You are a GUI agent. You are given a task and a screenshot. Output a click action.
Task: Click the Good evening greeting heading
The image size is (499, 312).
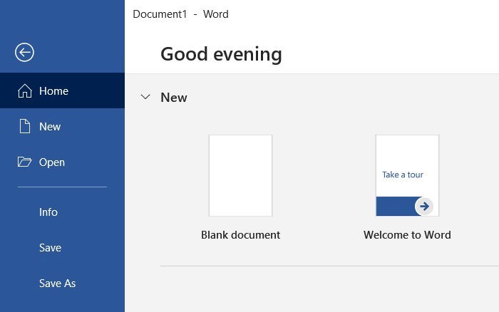221,54
